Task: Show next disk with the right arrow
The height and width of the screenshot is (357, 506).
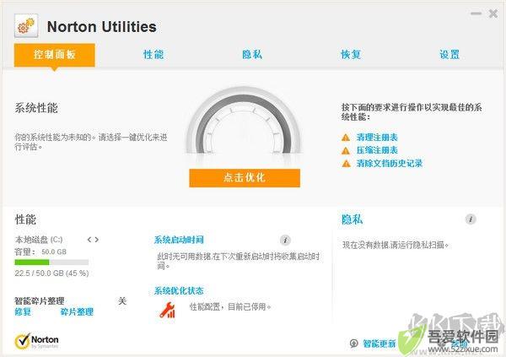Action: point(96,240)
